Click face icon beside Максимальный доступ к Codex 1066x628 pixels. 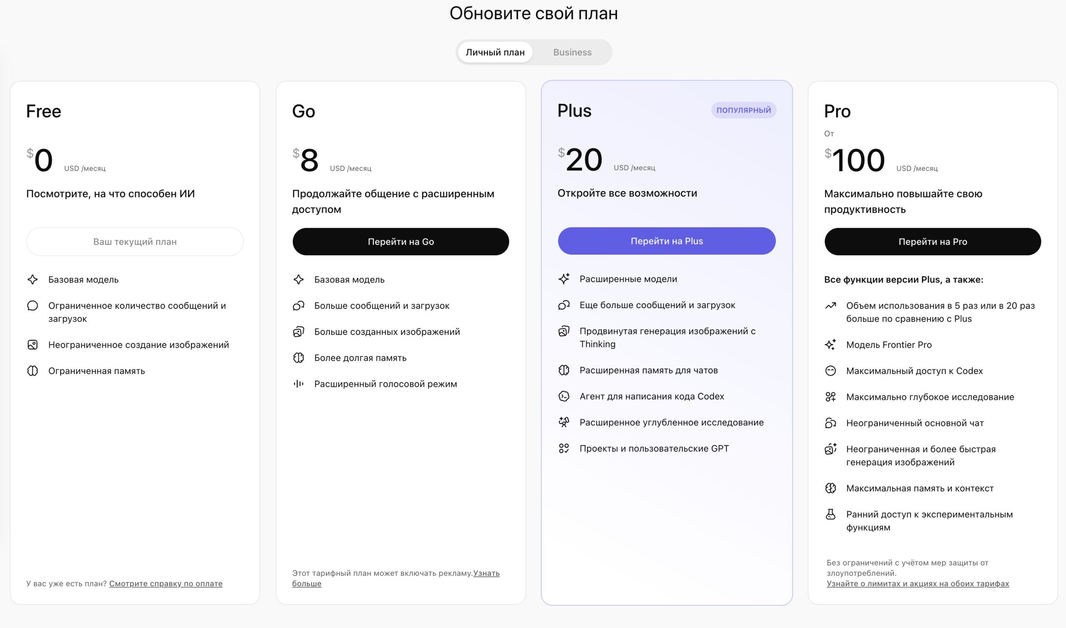(830, 371)
